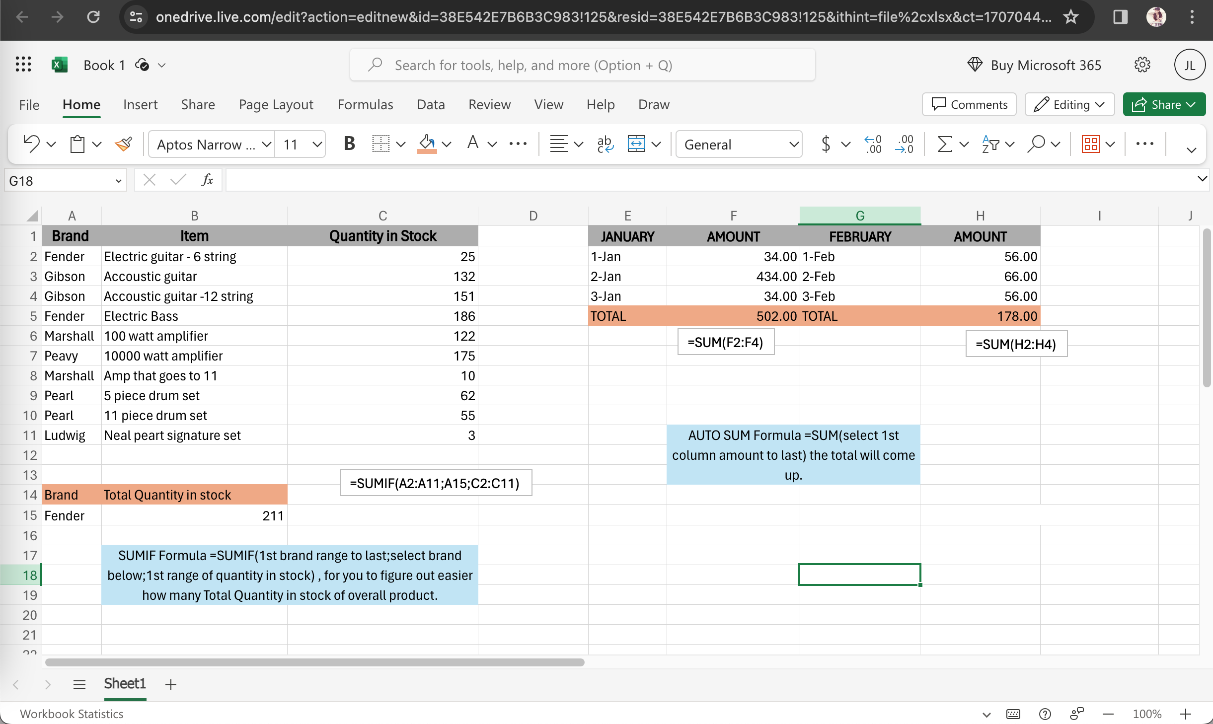Open the Name Box dropdown arrow
Viewport: 1213px width, 724px height.
[118, 181]
